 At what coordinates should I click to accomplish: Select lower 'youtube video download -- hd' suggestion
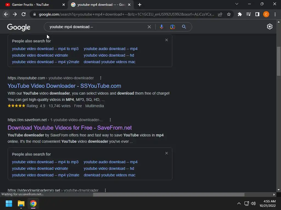click(109, 168)
